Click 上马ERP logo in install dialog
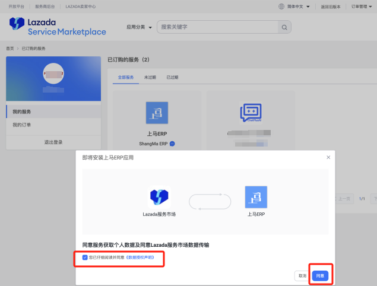 (256, 197)
